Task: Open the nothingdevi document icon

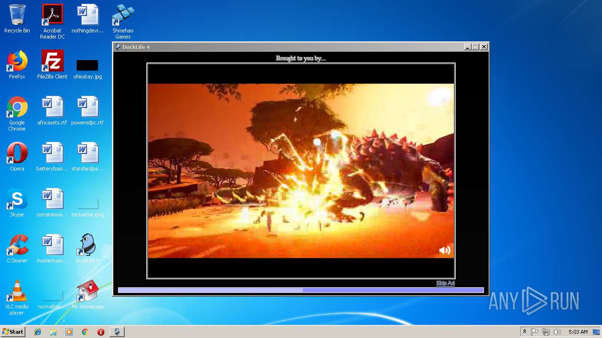Action: click(87, 19)
